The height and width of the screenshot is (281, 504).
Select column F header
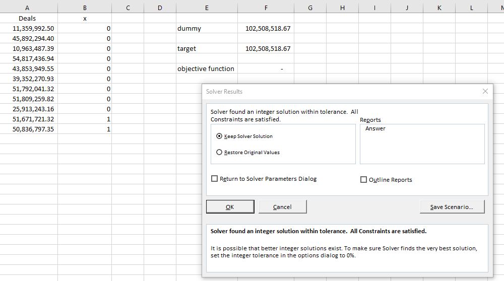[266, 8]
